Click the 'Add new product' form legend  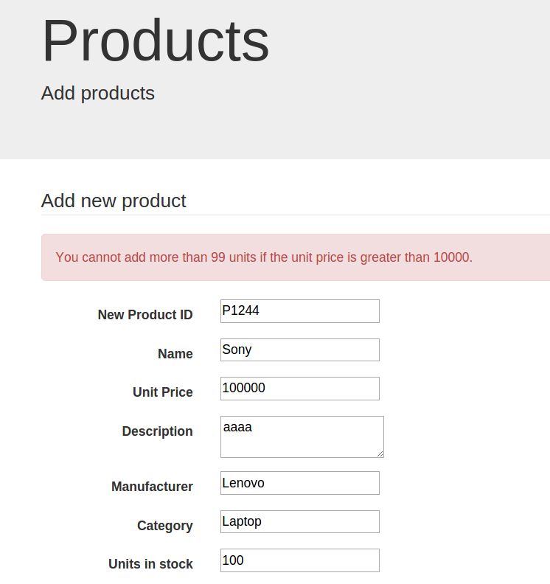114,201
